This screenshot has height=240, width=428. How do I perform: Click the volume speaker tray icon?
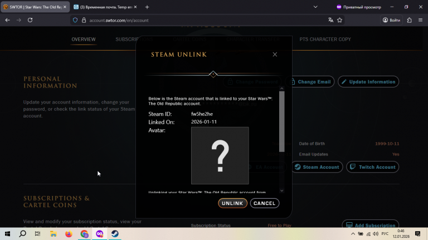point(376,234)
